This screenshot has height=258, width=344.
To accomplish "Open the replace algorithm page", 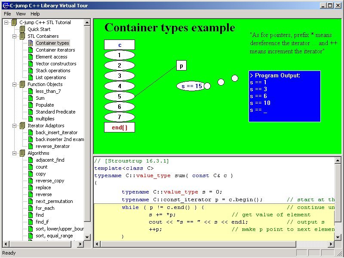I will [43, 187].
